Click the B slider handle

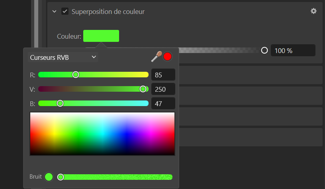click(x=60, y=103)
